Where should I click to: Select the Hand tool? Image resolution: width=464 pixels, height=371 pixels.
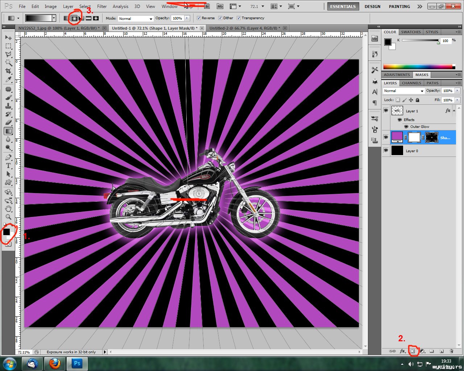tap(8, 209)
